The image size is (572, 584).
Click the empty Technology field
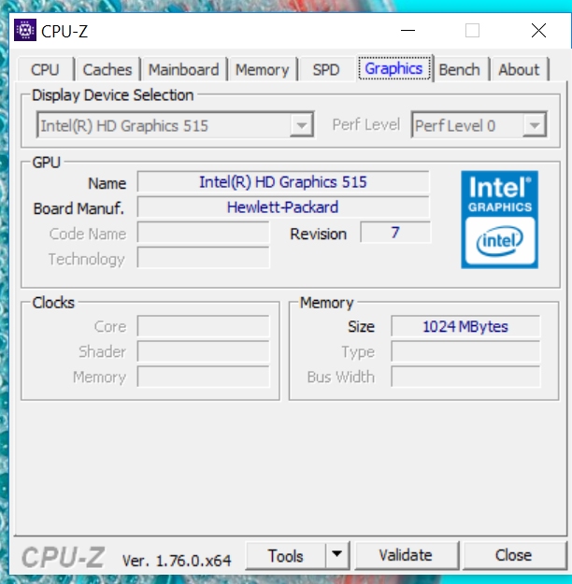(203, 257)
